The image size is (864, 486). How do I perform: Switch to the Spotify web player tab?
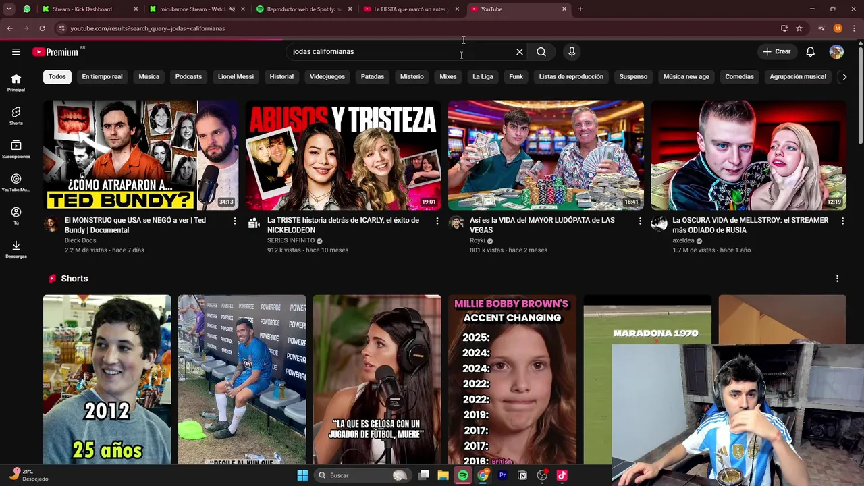(304, 9)
